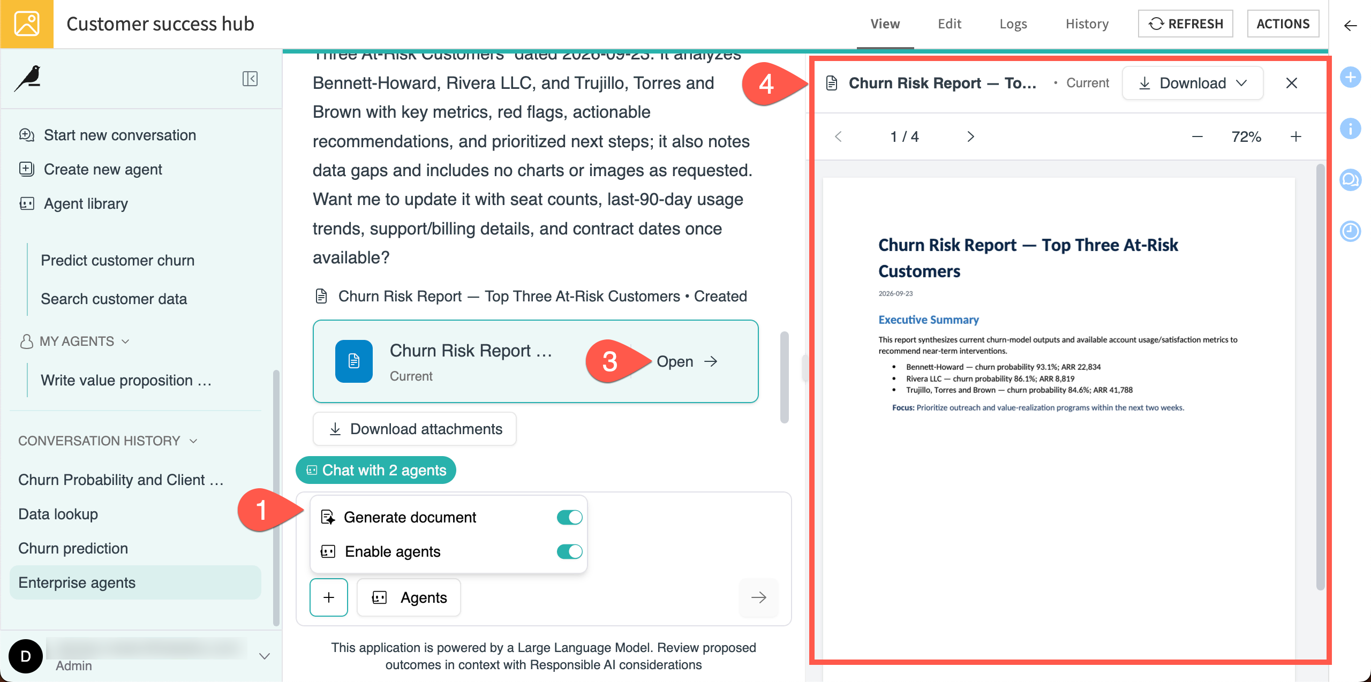Toggle Enable agents switch

569,552
